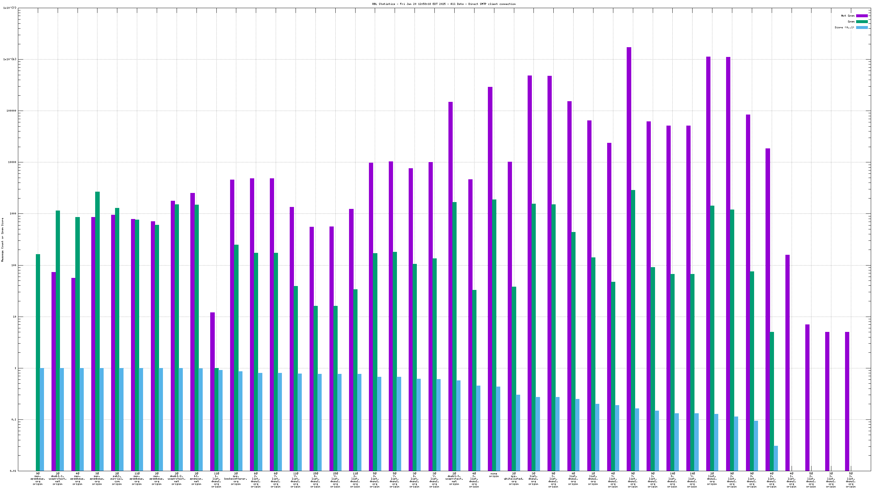Select the ips.backscatterer.org x-axis label
Screen dimensions: 876x492
[236, 478]
